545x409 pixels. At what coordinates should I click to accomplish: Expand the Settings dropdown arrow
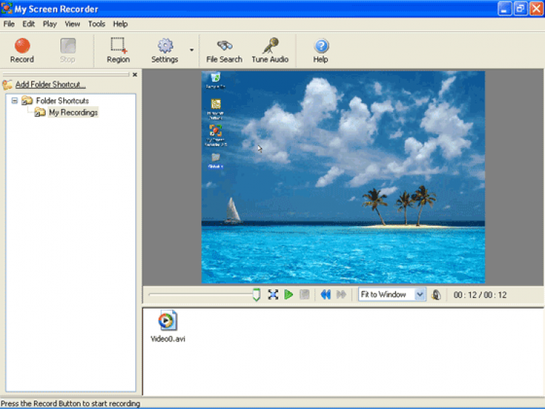pyautogui.click(x=192, y=50)
